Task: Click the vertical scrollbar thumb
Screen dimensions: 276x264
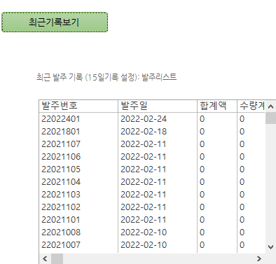Action: [270, 118]
